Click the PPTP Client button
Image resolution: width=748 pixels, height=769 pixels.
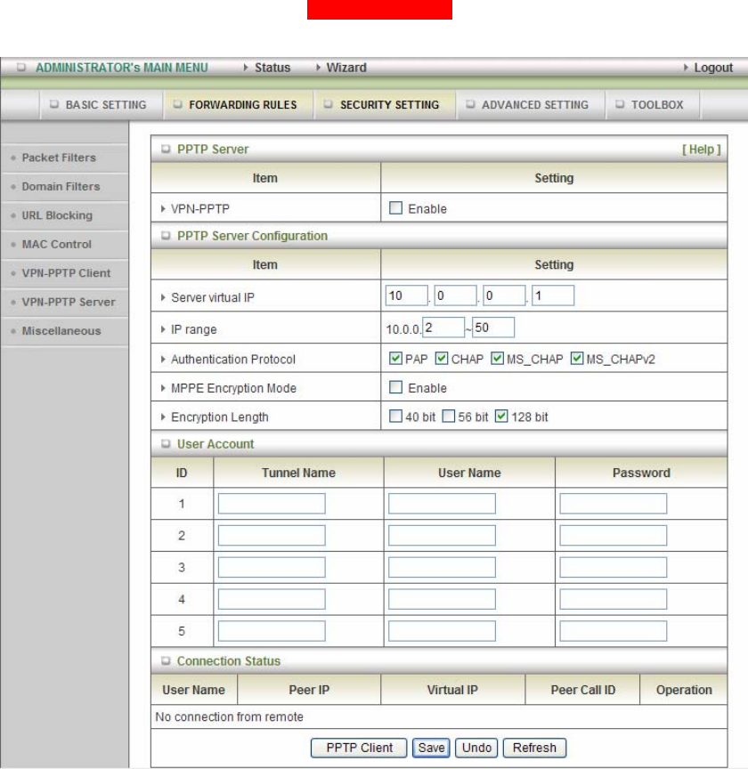pyautogui.click(x=359, y=748)
